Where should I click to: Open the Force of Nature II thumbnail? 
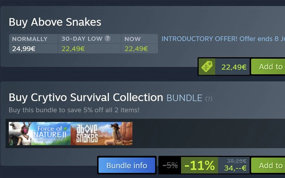pyautogui.click(x=40, y=133)
